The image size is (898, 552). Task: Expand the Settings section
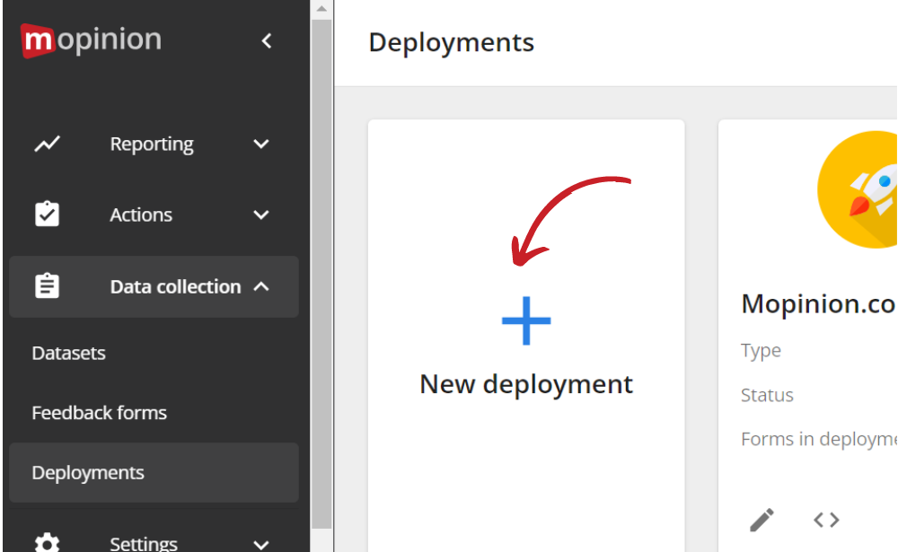click(260, 544)
